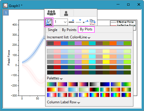144x111 pixels.
Task: Switch to the Single tab
Action: tap(53, 30)
